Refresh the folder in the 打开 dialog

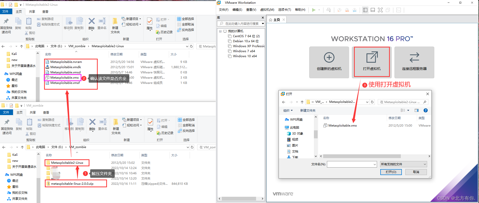[x=372, y=102]
